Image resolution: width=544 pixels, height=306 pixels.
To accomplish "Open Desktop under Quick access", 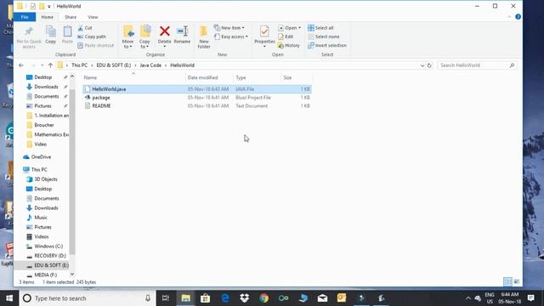I will 43,77.
